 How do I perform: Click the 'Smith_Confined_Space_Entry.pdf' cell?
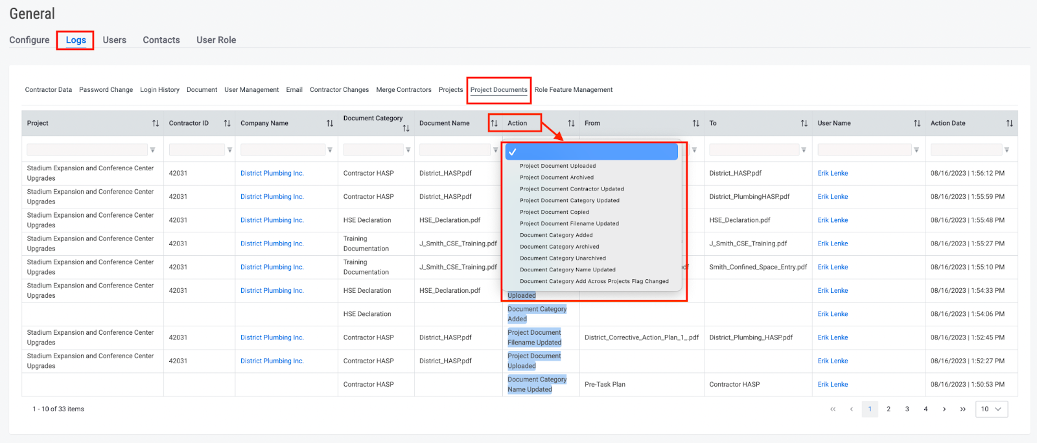click(x=758, y=267)
